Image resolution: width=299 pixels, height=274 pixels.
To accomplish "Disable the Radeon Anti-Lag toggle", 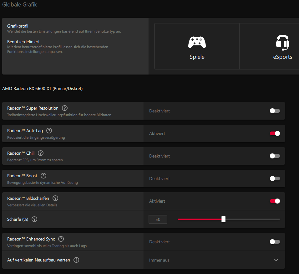I will tap(275, 133).
